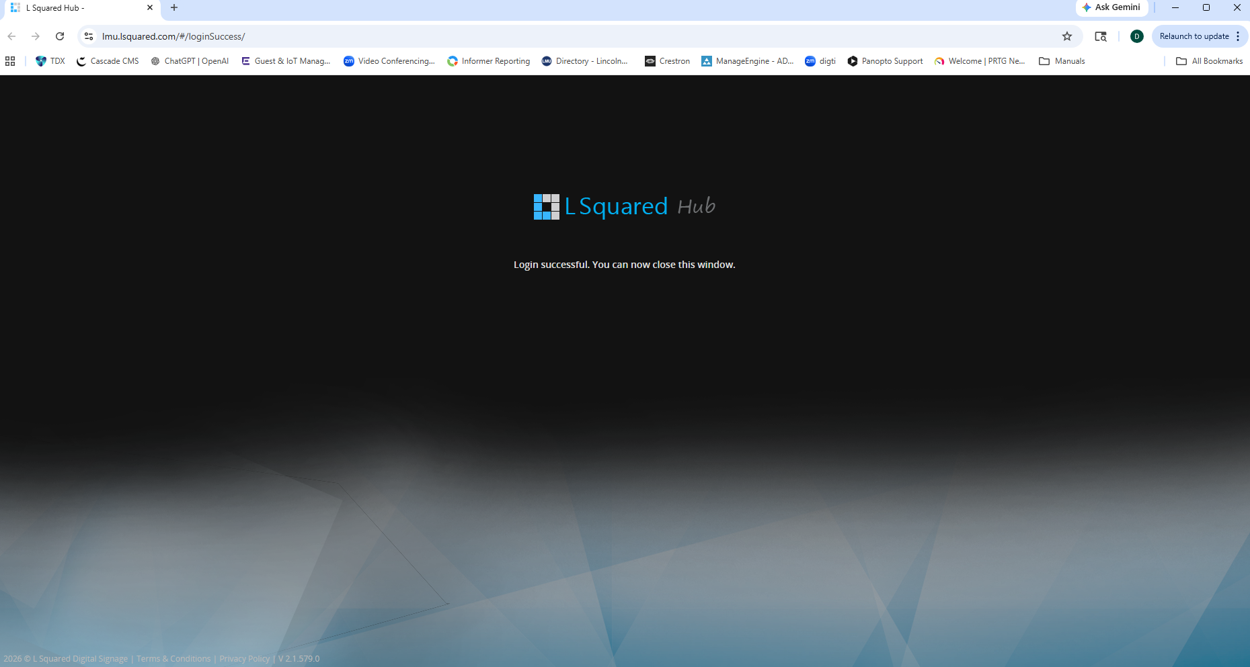1250x667 pixels.
Task: Open the Informer Reporting bookmark
Action: click(x=489, y=61)
